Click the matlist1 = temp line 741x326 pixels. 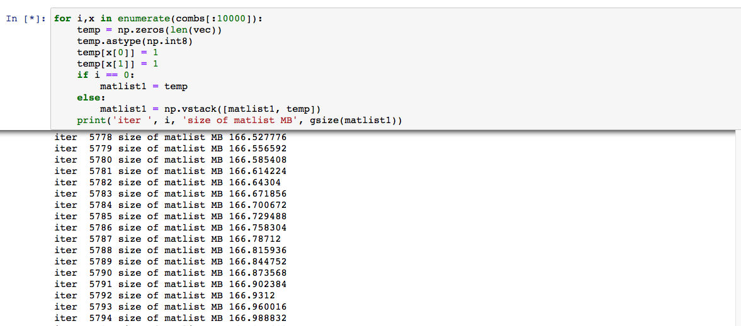click(144, 87)
